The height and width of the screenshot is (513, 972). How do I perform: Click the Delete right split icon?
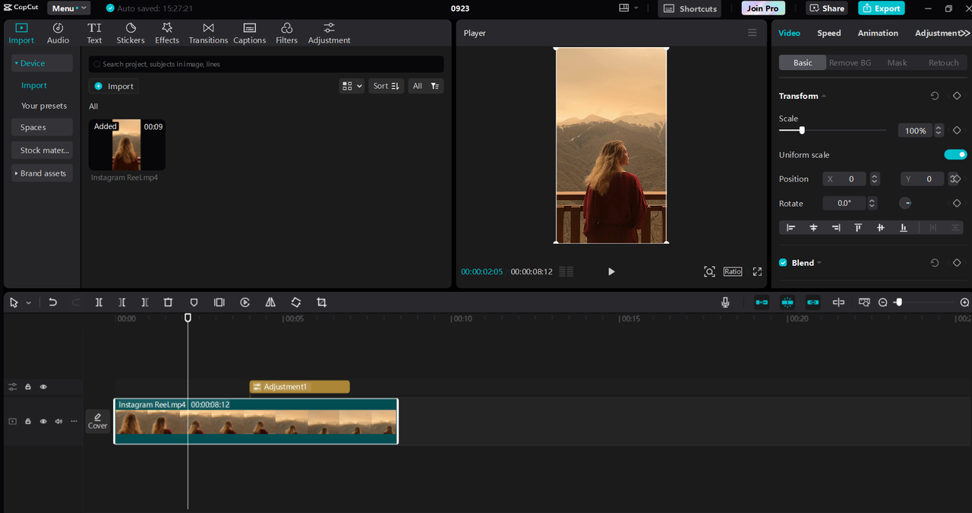[145, 302]
